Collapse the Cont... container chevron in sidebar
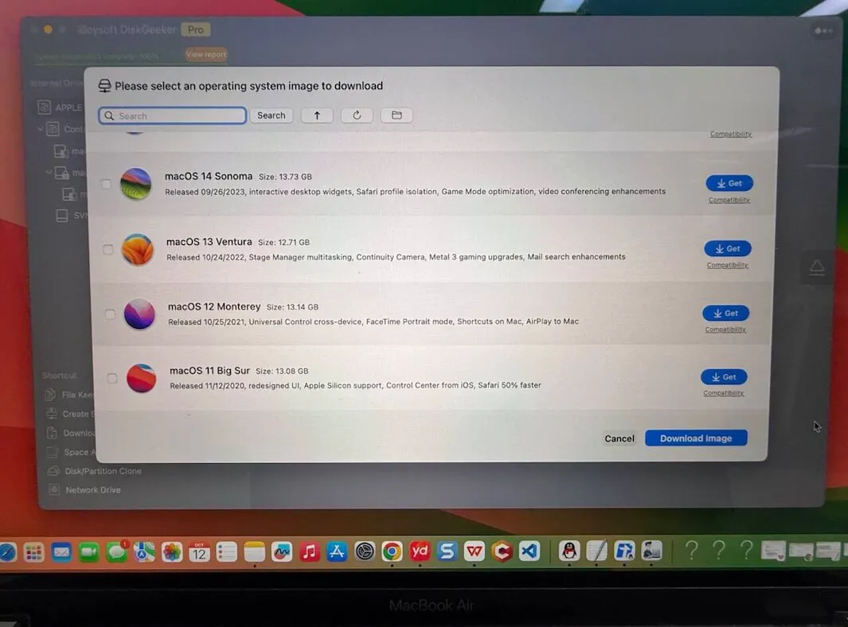The image size is (848, 627). (x=40, y=129)
